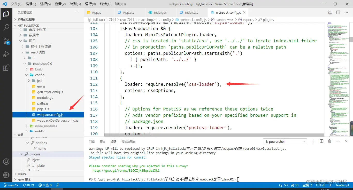The height and width of the screenshot is (190, 353).
Task: Open the Search view in activity bar
Action: tap(6, 27)
